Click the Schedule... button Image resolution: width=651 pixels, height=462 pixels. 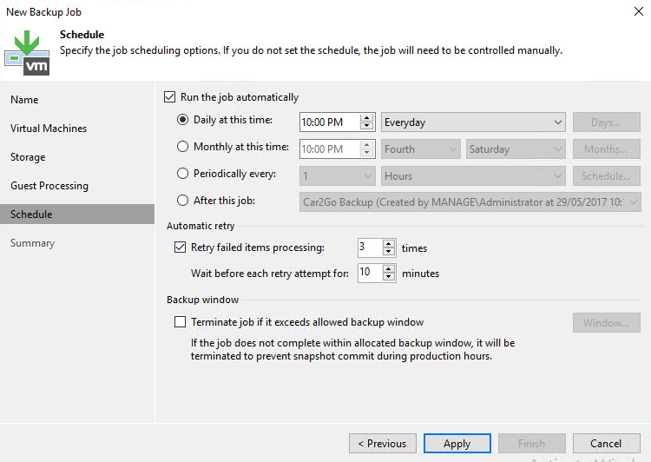click(x=606, y=176)
